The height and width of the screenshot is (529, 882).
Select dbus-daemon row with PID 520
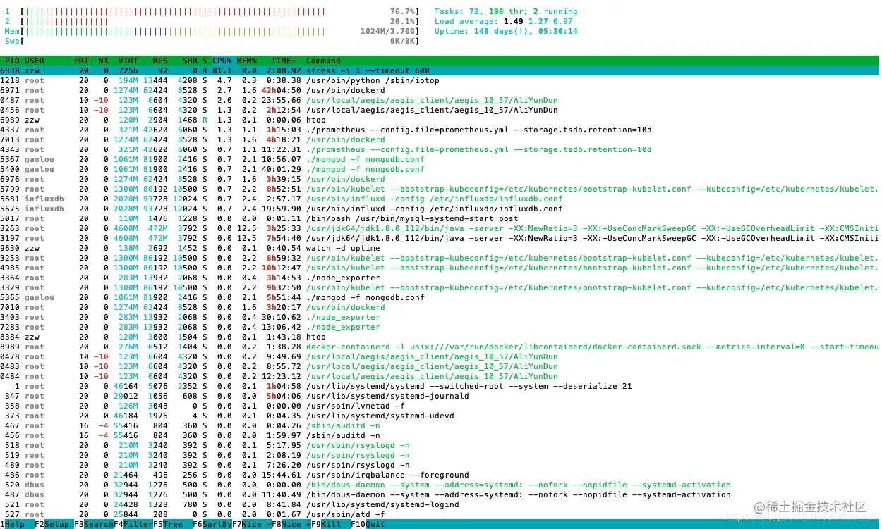pos(440,485)
